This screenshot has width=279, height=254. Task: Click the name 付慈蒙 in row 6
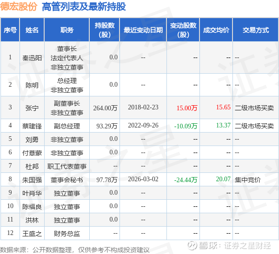point(32,153)
